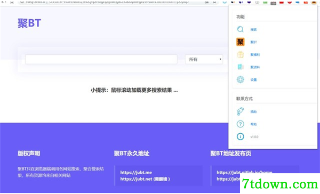The height and width of the screenshot is (194, 320).
Task: Expand the 所有 category dropdown
Action: click(204, 59)
